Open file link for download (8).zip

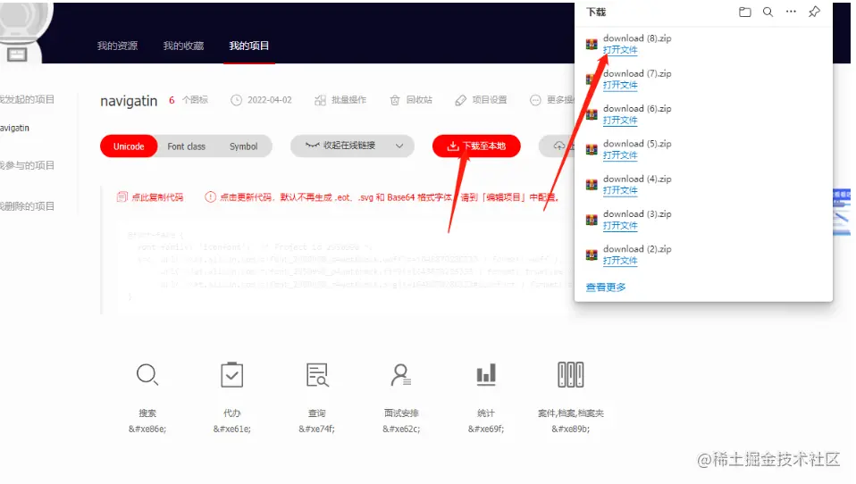click(620, 50)
